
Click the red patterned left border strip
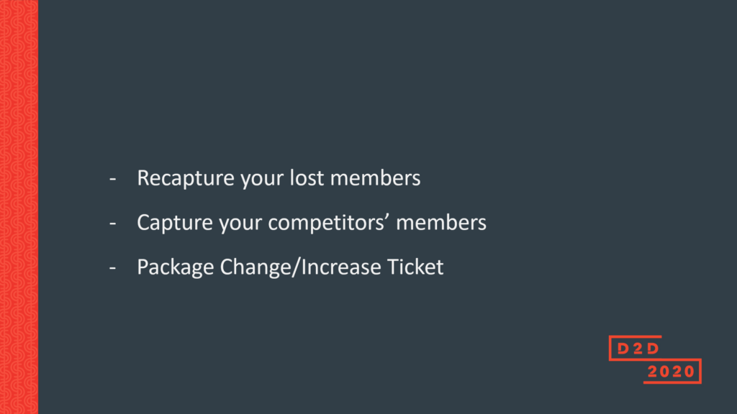[x=19, y=207]
